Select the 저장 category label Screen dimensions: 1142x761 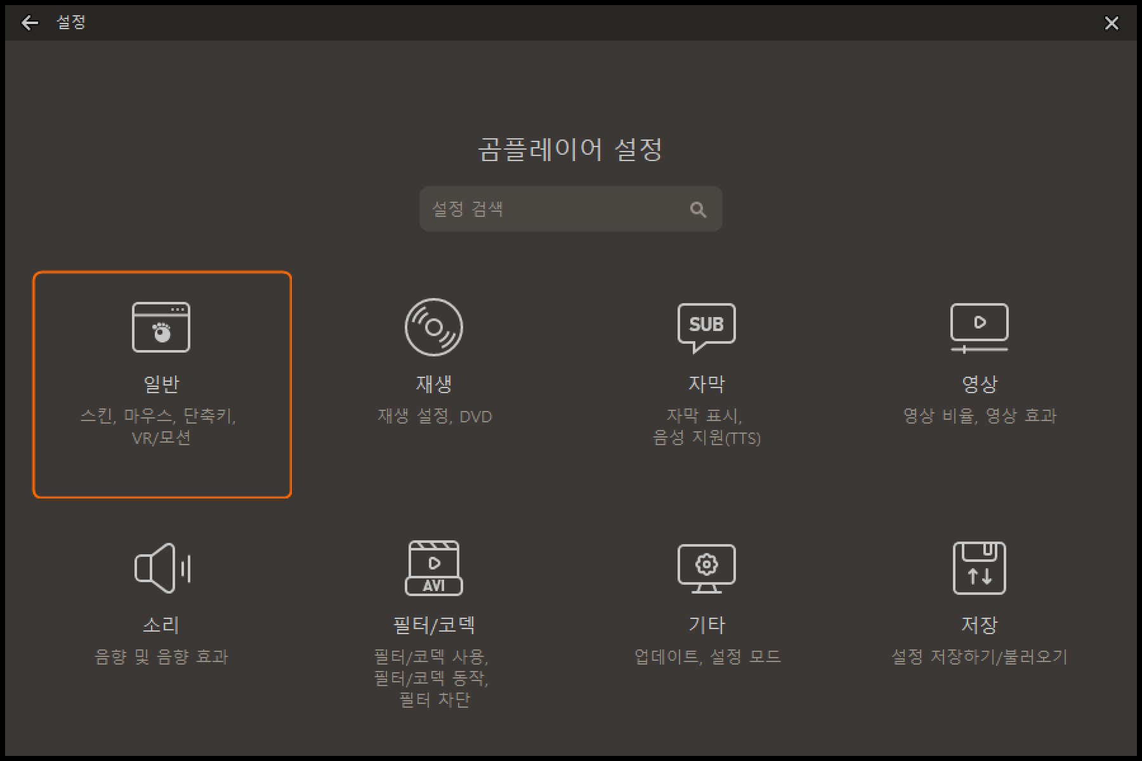pyautogui.click(x=979, y=625)
